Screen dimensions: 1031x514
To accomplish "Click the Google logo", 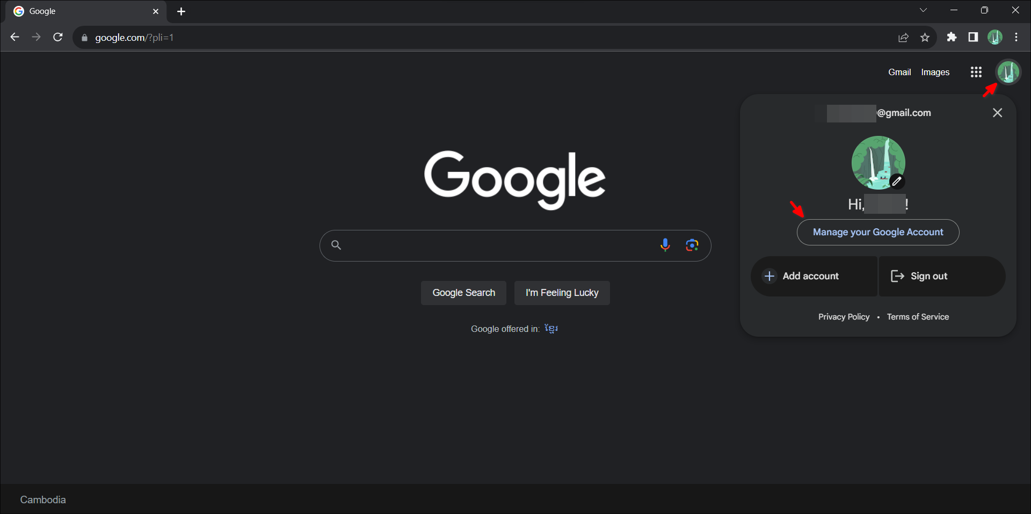I will coord(515,179).
